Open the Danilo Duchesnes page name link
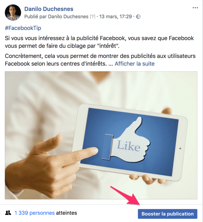 [49, 9]
